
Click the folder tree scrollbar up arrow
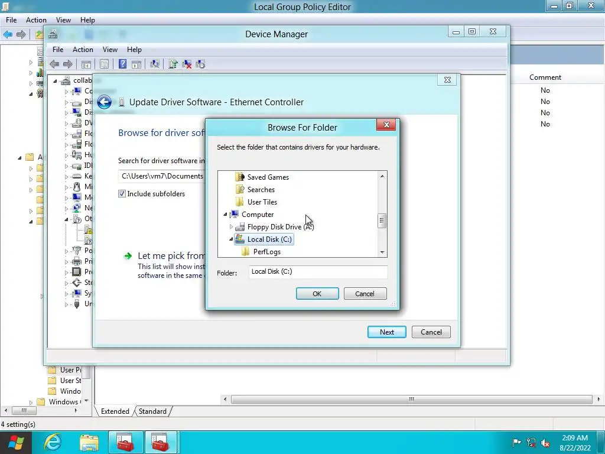[x=382, y=176]
